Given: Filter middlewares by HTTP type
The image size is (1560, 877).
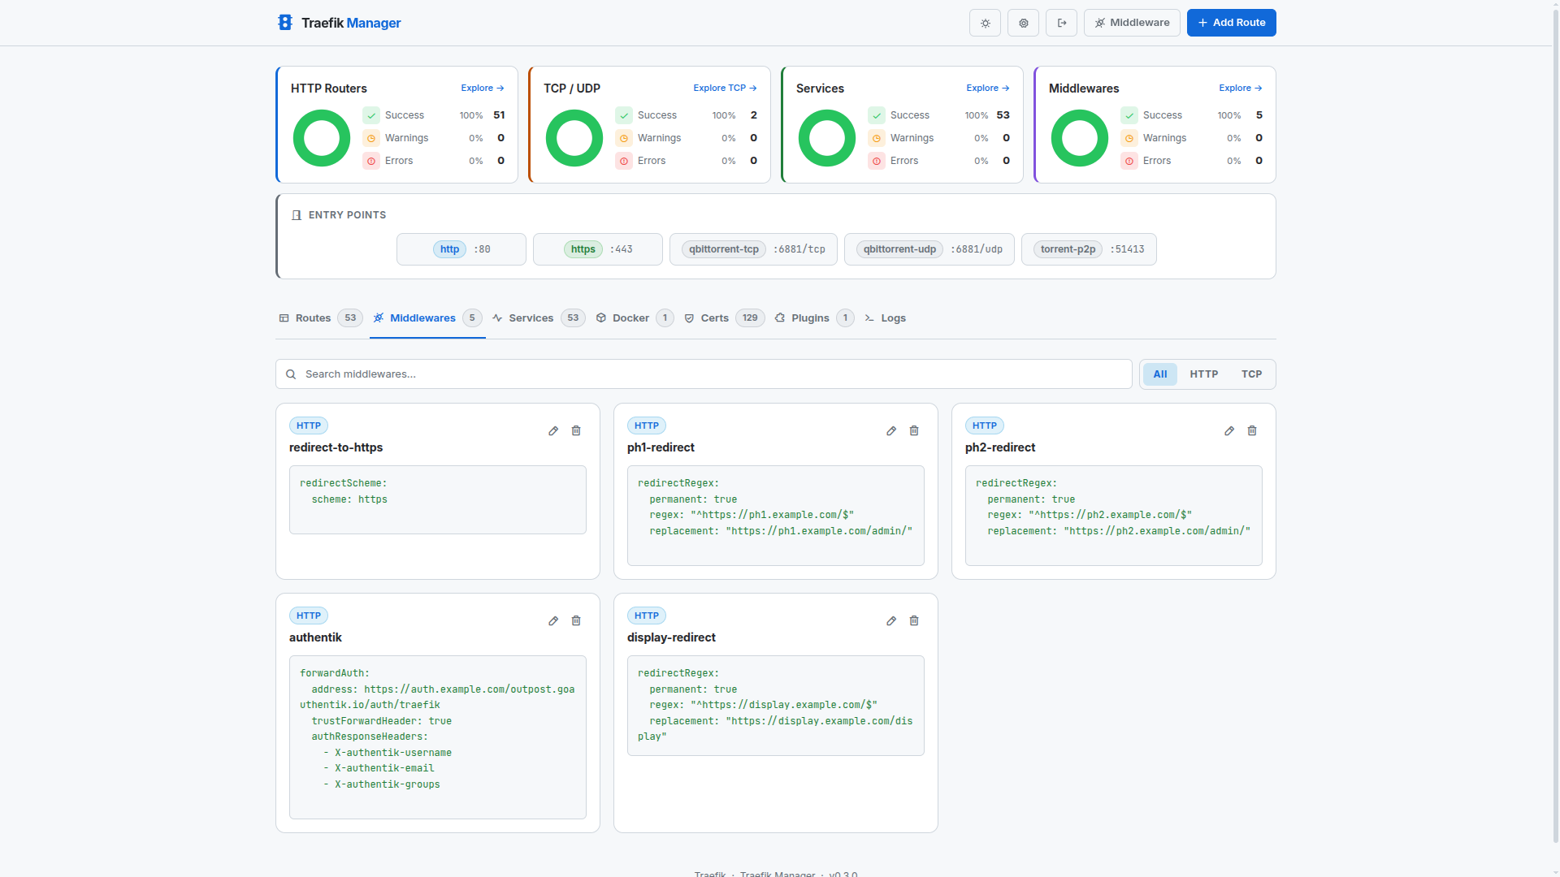Looking at the screenshot, I should click(x=1203, y=374).
